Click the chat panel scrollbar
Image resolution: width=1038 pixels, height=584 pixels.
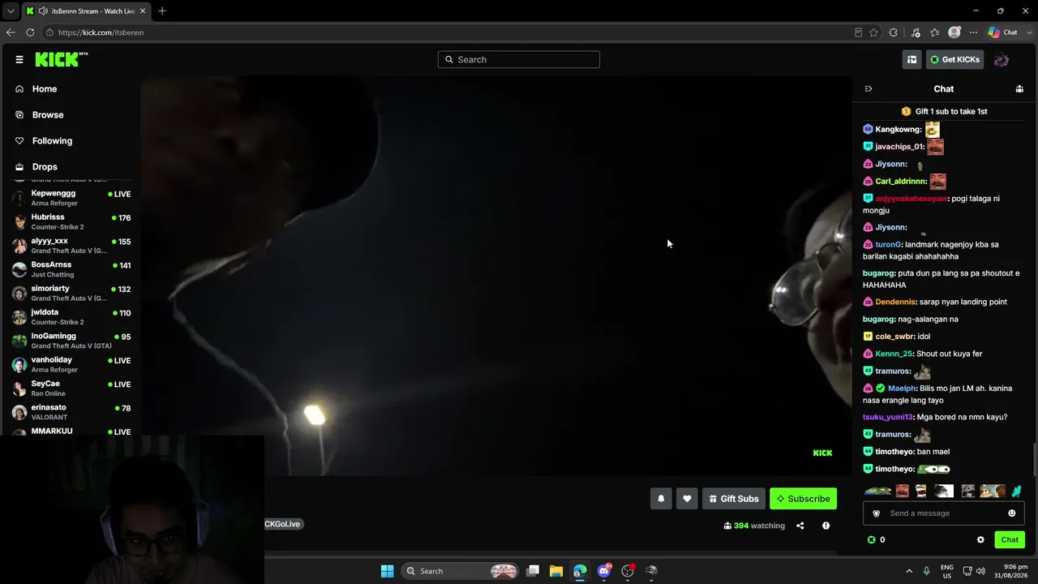[x=1035, y=460]
